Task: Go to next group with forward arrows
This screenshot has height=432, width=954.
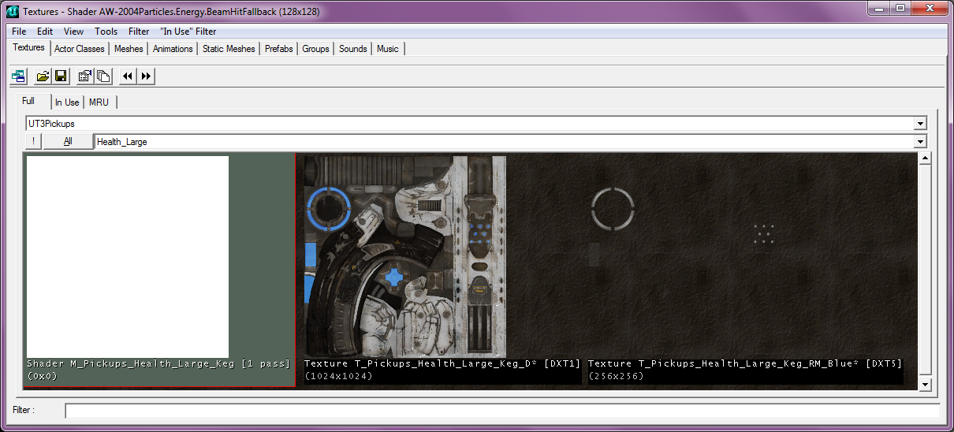Action: pyautogui.click(x=147, y=76)
